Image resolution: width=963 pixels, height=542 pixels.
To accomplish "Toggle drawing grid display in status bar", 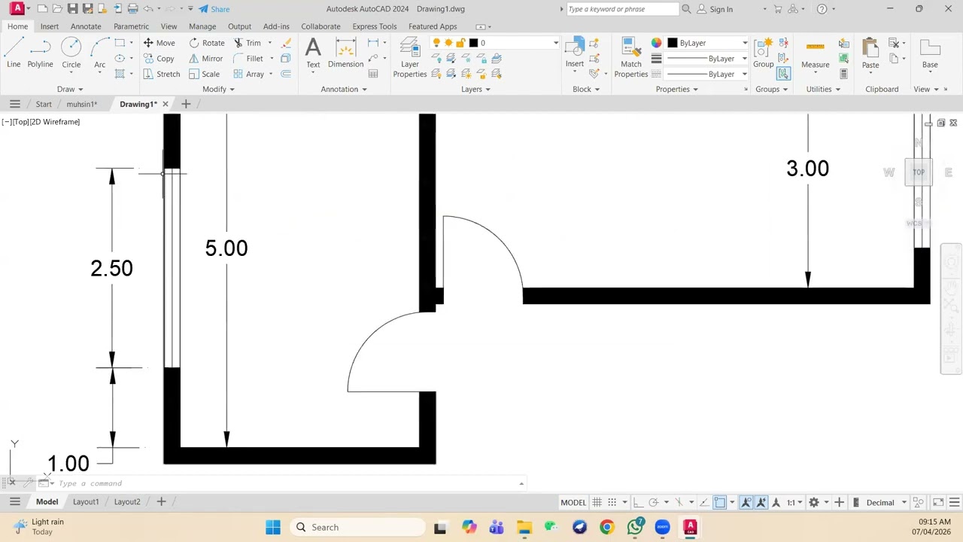I will click(x=597, y=502).
